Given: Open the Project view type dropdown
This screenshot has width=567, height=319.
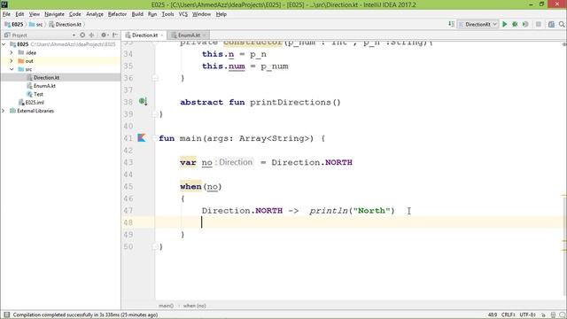Looking at the screenshot, I should click(74, 35).
